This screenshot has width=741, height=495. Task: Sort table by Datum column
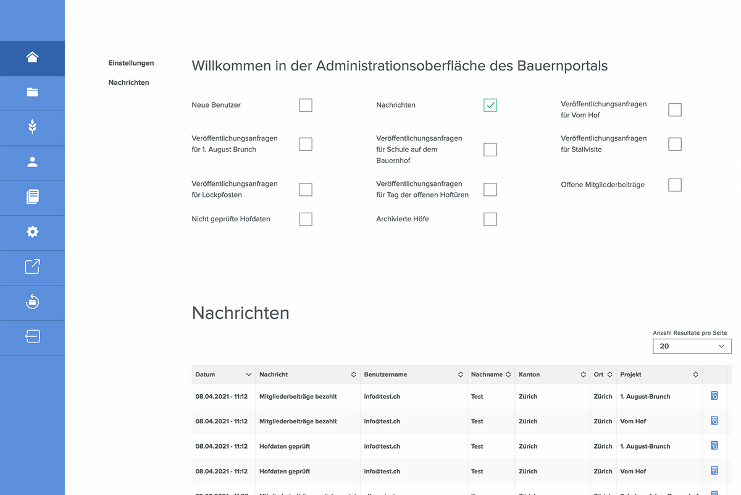coord(224,374)
